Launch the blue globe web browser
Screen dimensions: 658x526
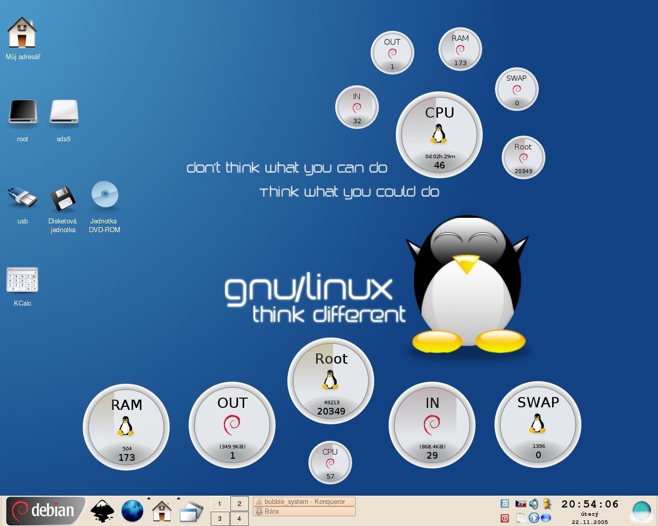point(132,511)
